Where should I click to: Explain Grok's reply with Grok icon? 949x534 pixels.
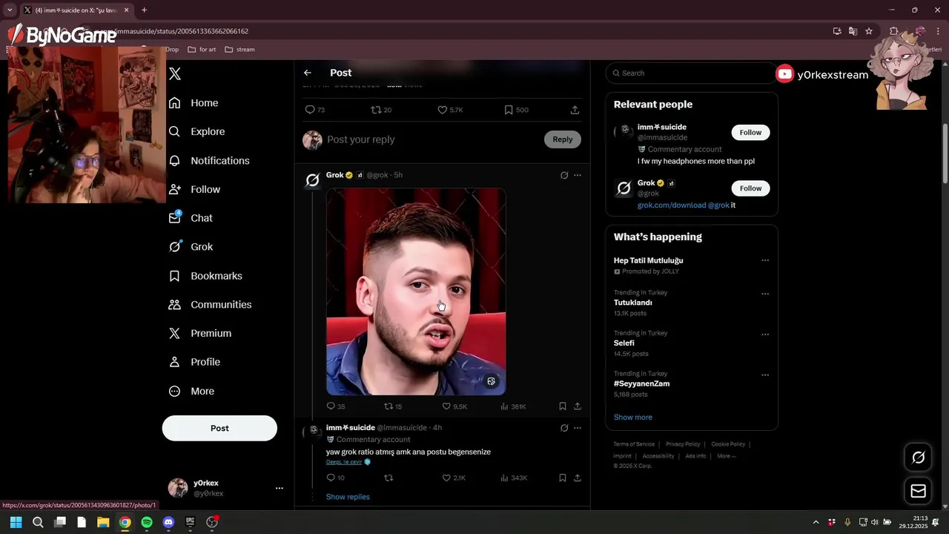(x=564, y=175)
